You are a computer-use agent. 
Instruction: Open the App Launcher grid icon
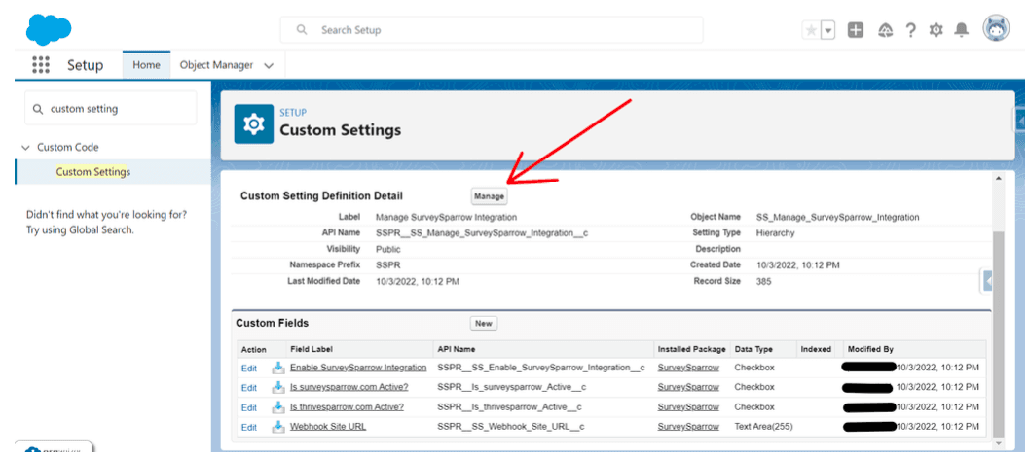40,65
